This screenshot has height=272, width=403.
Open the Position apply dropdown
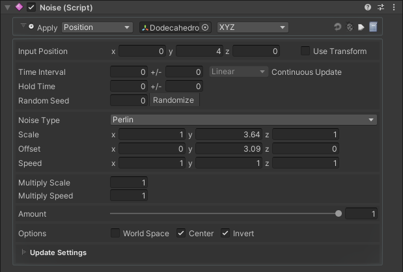pyautogui.click(x=97, y=27)
